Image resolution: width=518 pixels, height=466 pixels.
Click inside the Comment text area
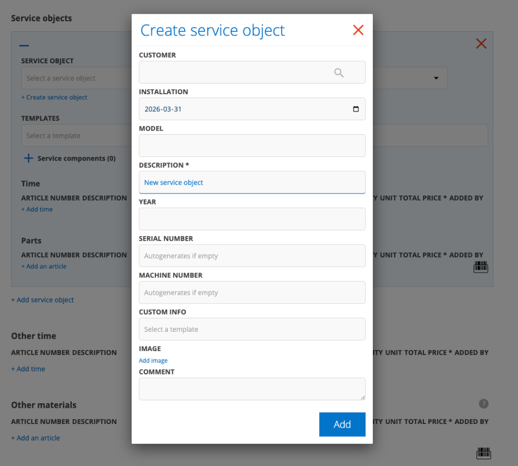point(252,389)
